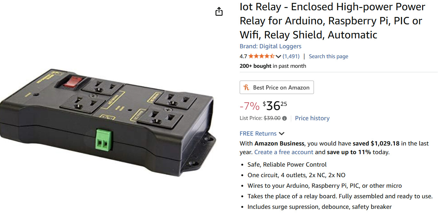Viewport: 448px width, 220px height.
Task: Click the FREE Returns link text
Action: click(258, 134)
